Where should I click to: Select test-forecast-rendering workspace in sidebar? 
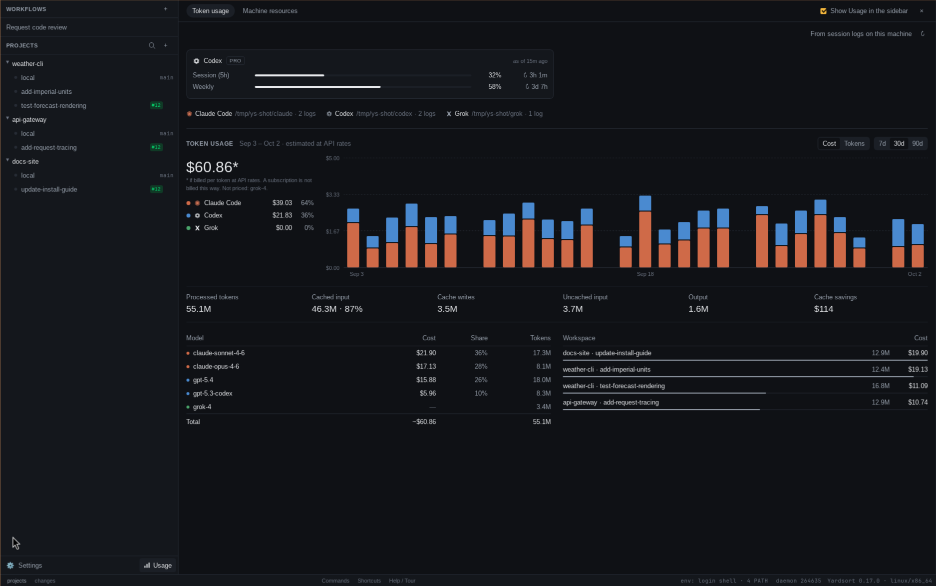click(89, 106)
